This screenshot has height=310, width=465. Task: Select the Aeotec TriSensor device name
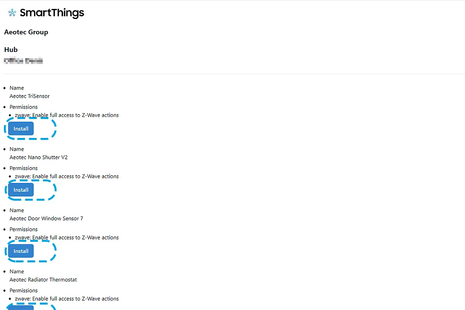pos(29,96)
